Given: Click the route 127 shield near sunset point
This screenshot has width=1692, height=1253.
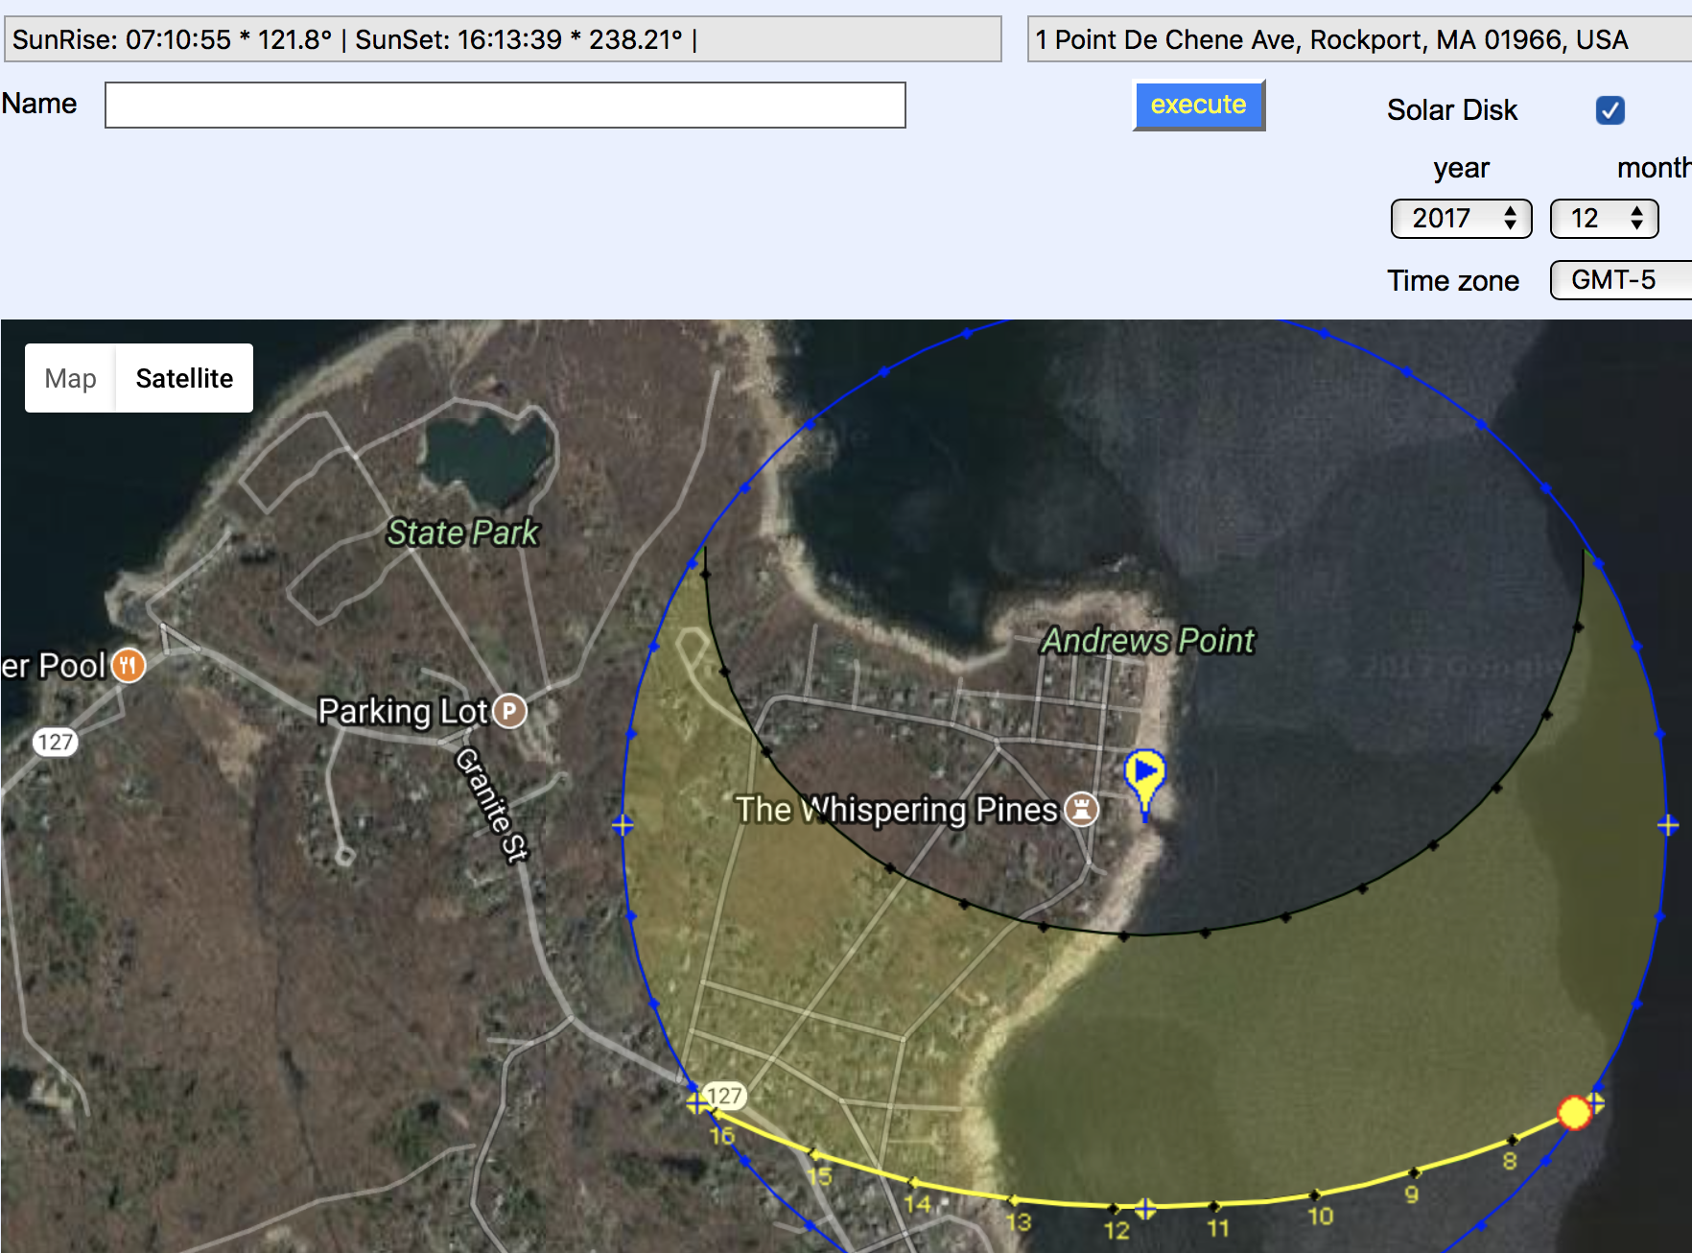Looking at the screenshot, I should [x=723, y=1095].
